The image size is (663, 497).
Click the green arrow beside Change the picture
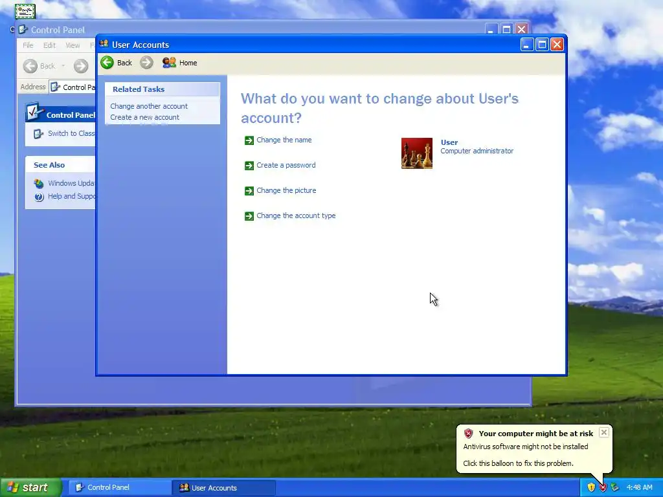click(x=249, y=191)
